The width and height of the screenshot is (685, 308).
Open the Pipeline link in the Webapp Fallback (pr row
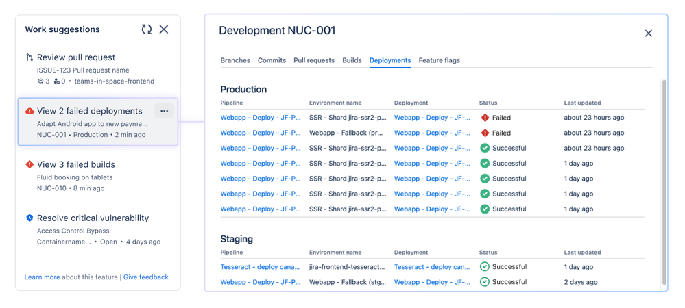pos(261,133)
